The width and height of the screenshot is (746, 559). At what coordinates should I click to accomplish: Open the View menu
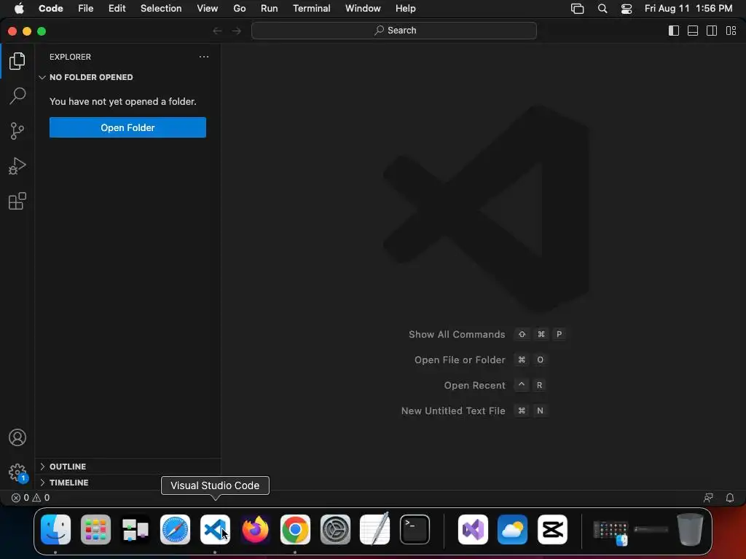(207, 9)
